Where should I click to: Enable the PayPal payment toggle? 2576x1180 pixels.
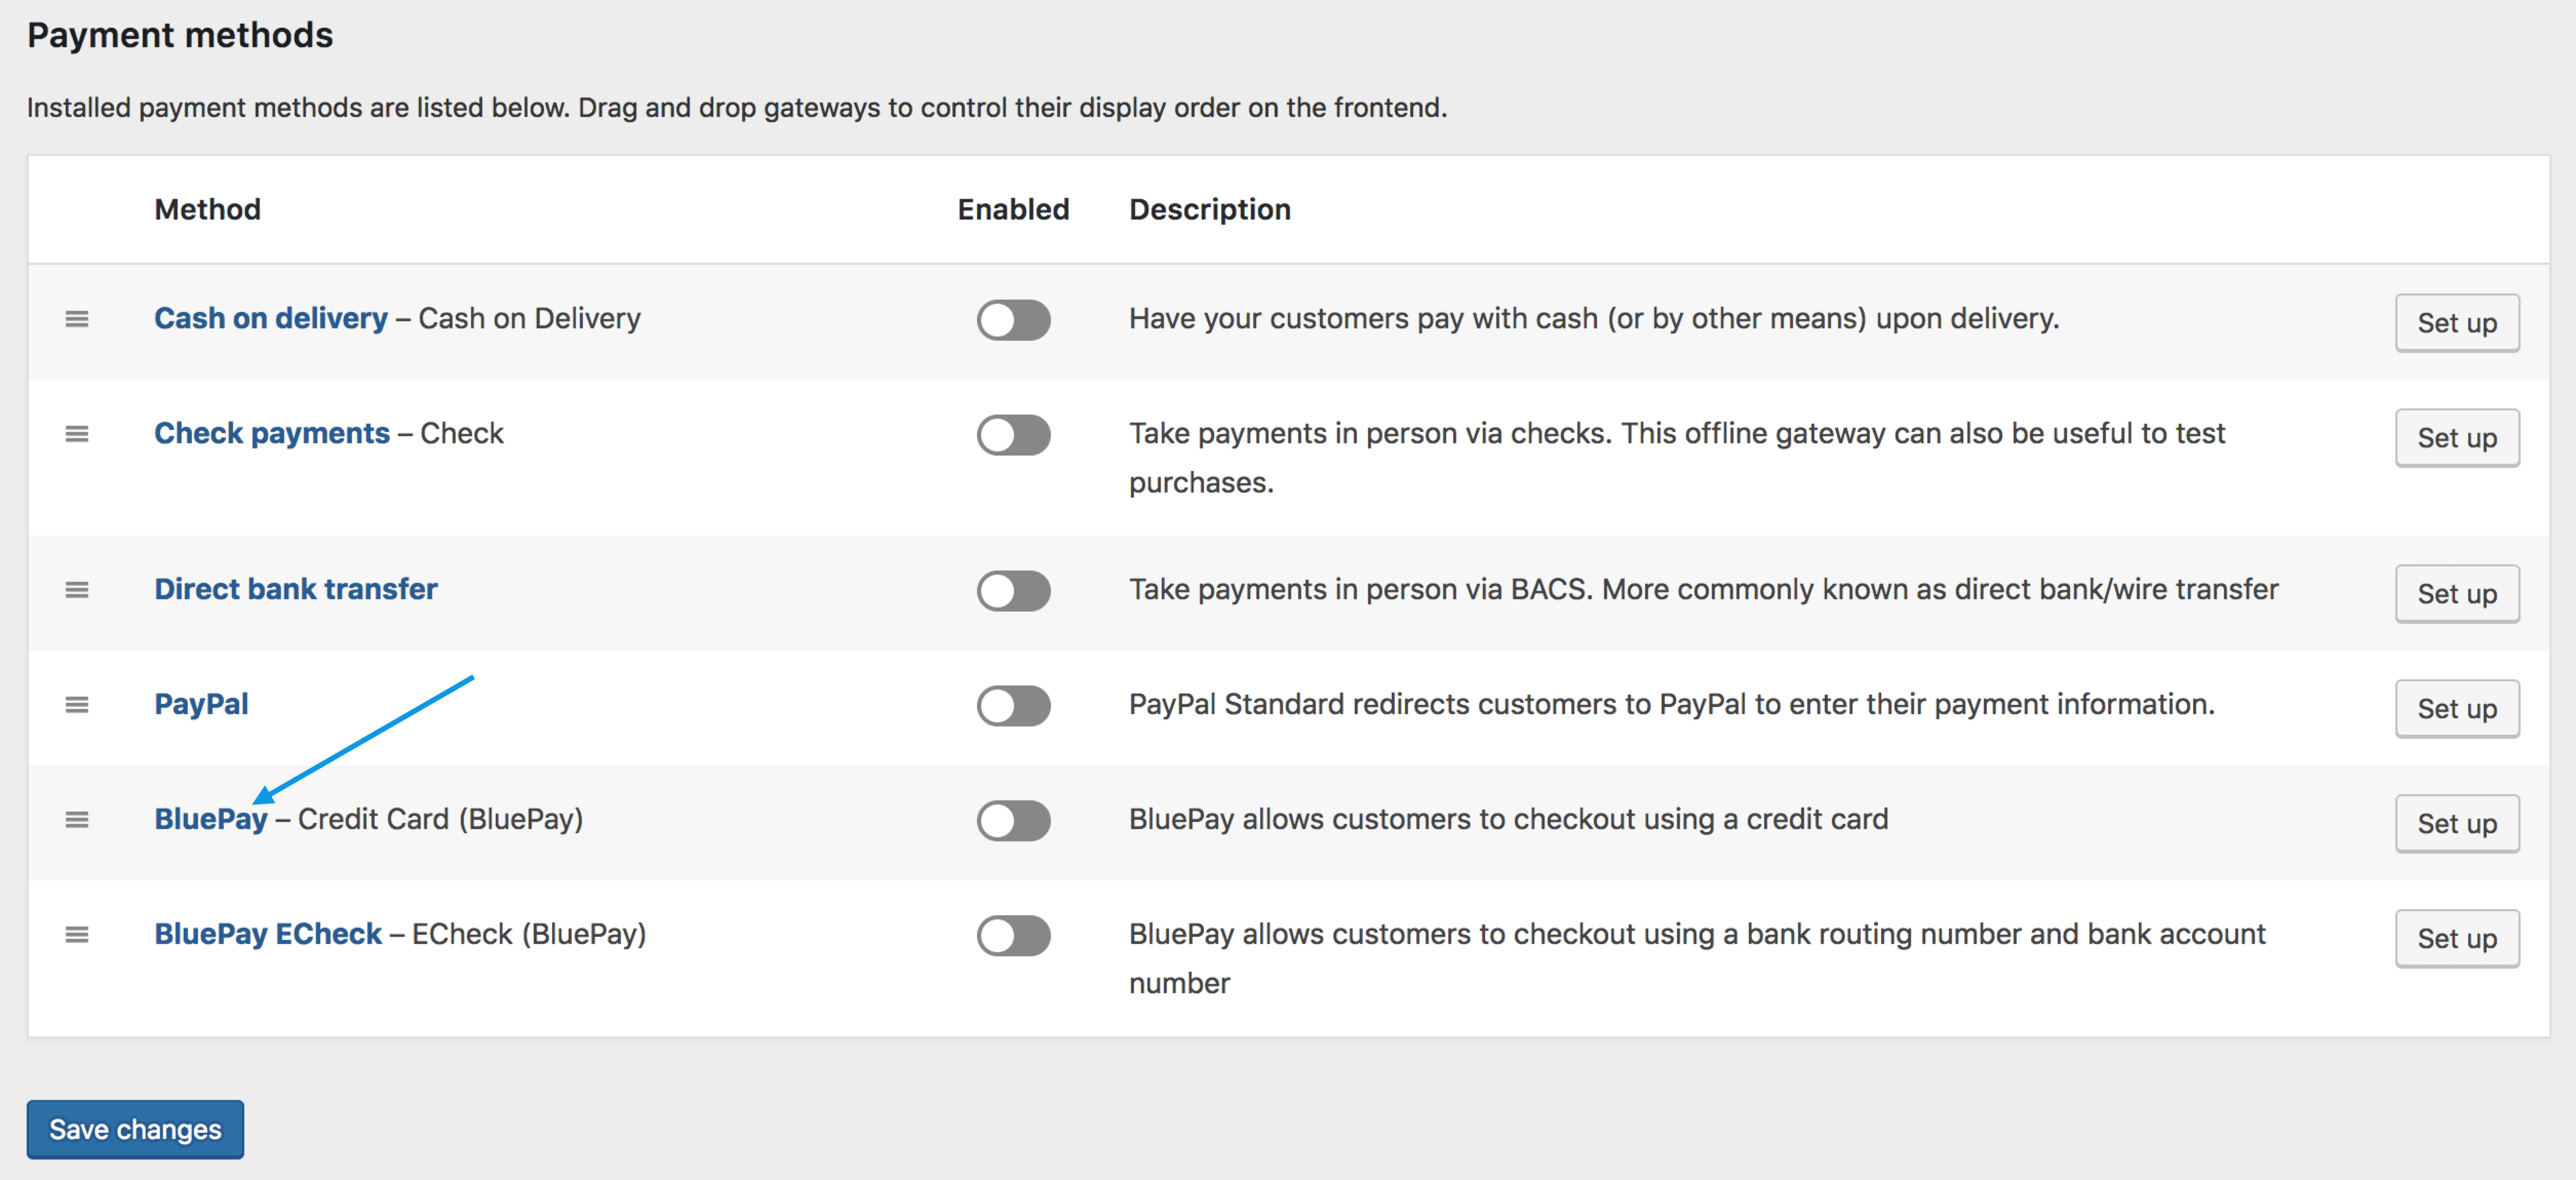[x=1013, y=706]
